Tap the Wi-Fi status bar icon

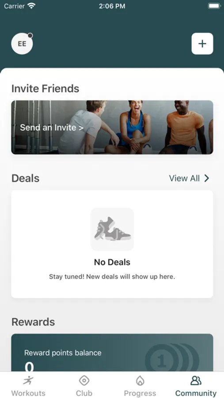point(31,6)
